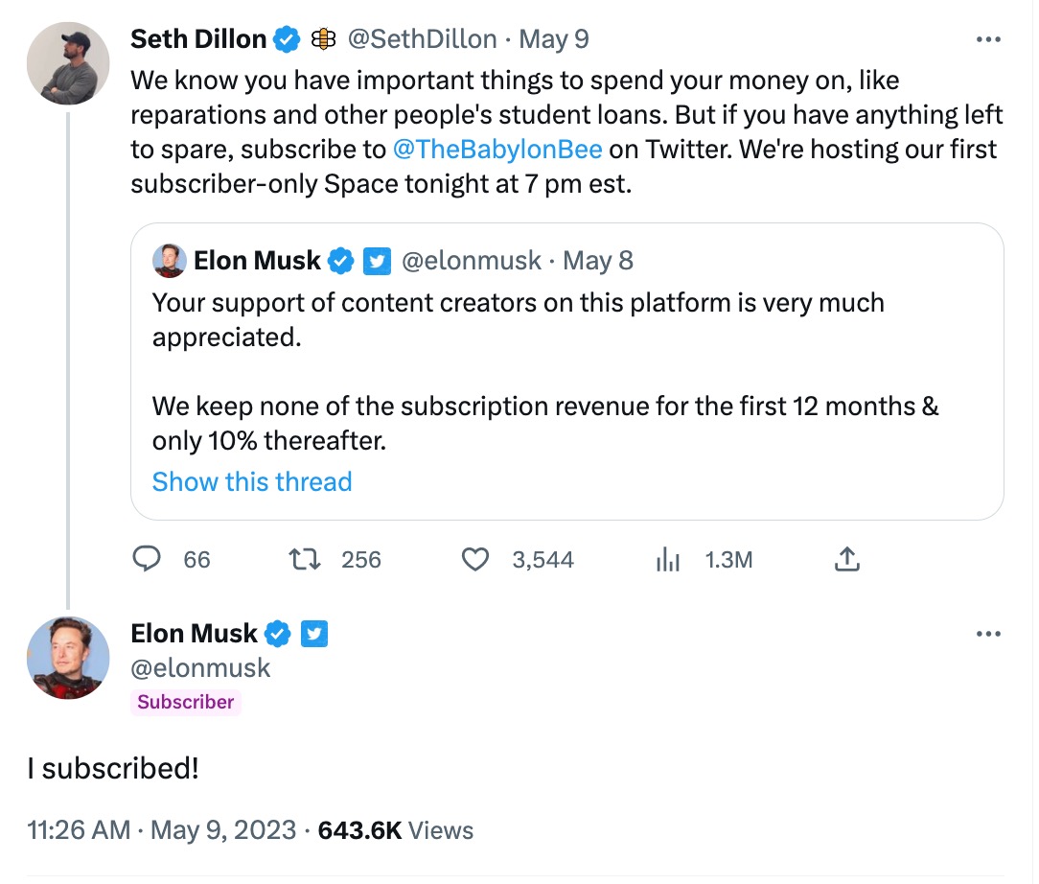Click the retweet icon showing 256

(305, 558)
